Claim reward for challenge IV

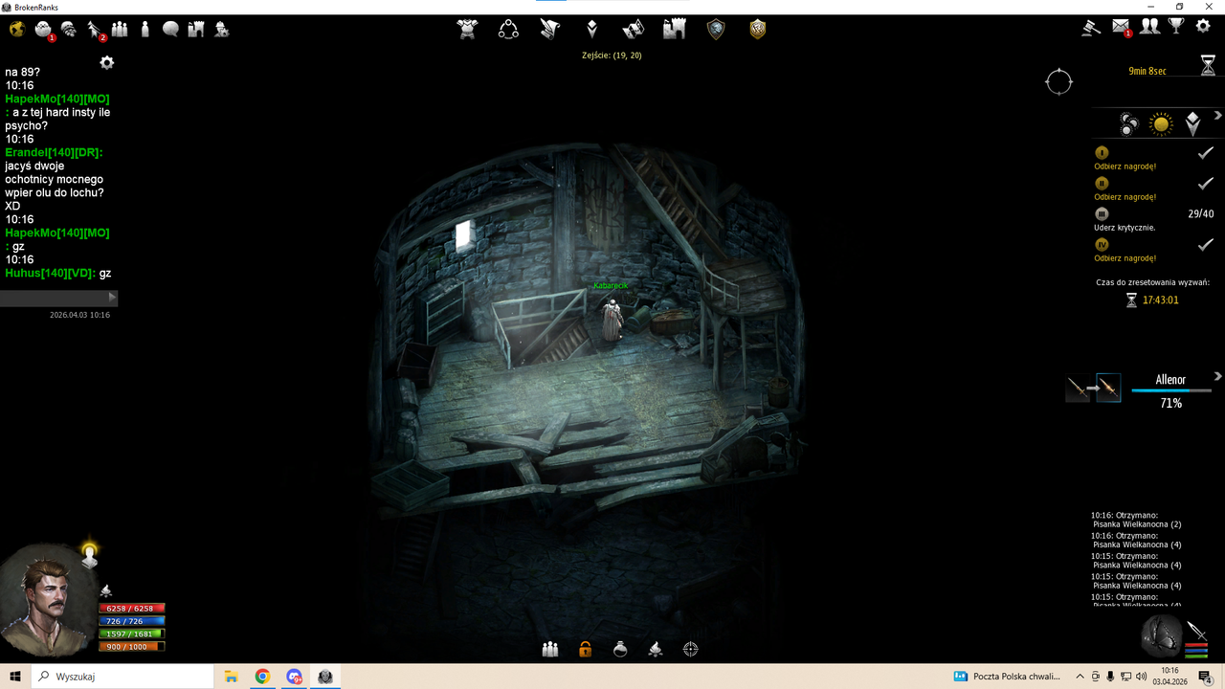click(1125, 258)
